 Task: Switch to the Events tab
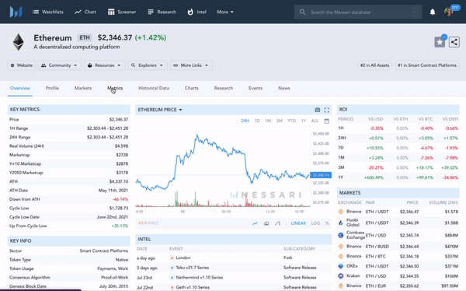tap(256, 88)
